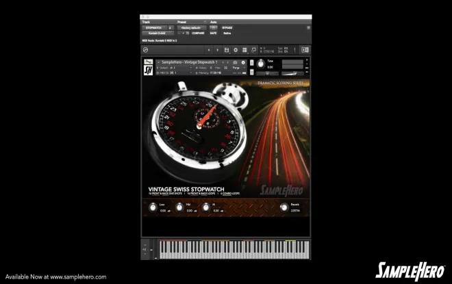Go to previous instrument with the left arrow
The height and width of the screenshot is (284, 452).
point(209,50)
